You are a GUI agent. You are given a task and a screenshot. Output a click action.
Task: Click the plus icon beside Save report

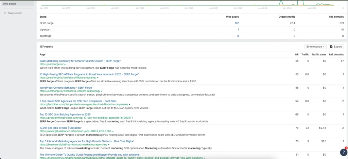(x=5, y=13)
